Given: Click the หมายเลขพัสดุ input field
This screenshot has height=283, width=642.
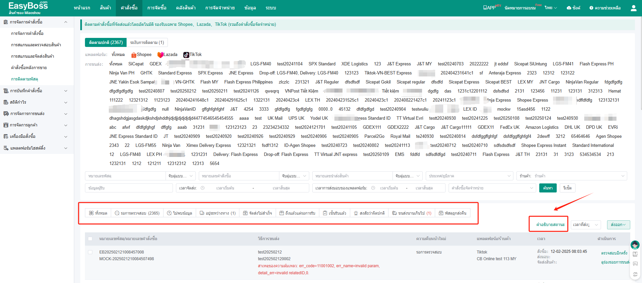Looking at the screenshot, I should pyautogui.click(x=125, y=176).
